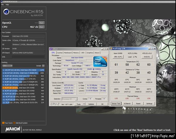Viewport: 176px width, 139px height.
Task: Minimize the RealTemp window
Action: [149, 49]
